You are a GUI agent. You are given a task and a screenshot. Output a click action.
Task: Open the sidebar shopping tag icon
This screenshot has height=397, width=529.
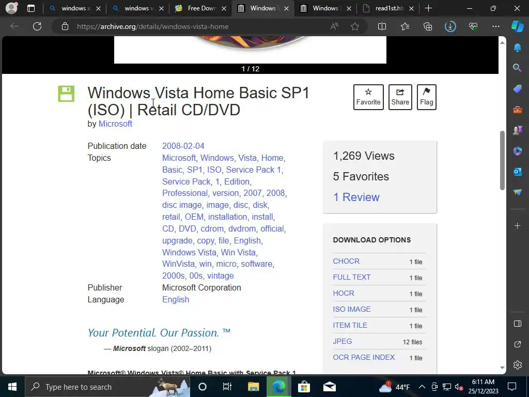pos(518,89)
